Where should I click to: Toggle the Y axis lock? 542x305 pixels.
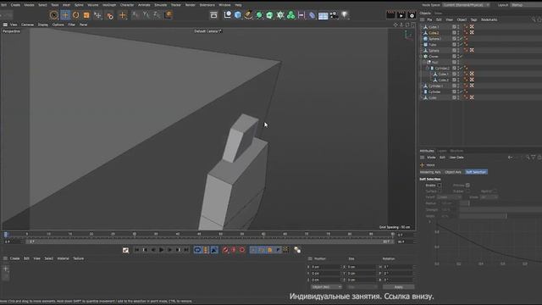click(147, 15)
